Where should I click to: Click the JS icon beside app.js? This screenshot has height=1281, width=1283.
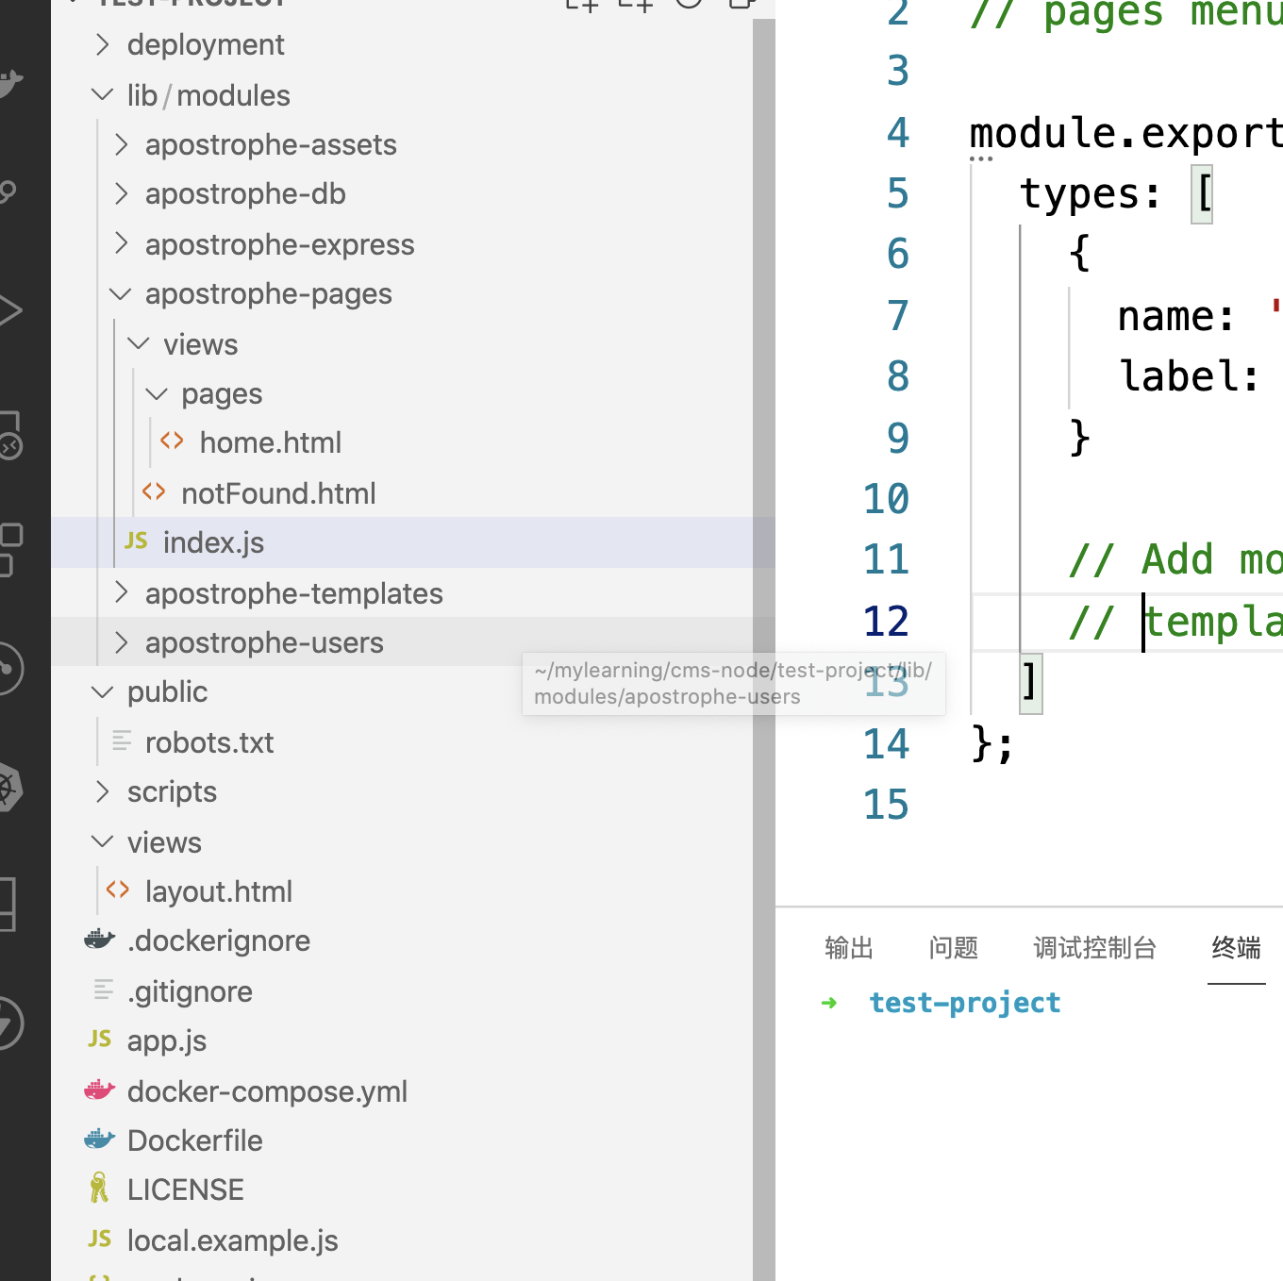point(100,1039)
